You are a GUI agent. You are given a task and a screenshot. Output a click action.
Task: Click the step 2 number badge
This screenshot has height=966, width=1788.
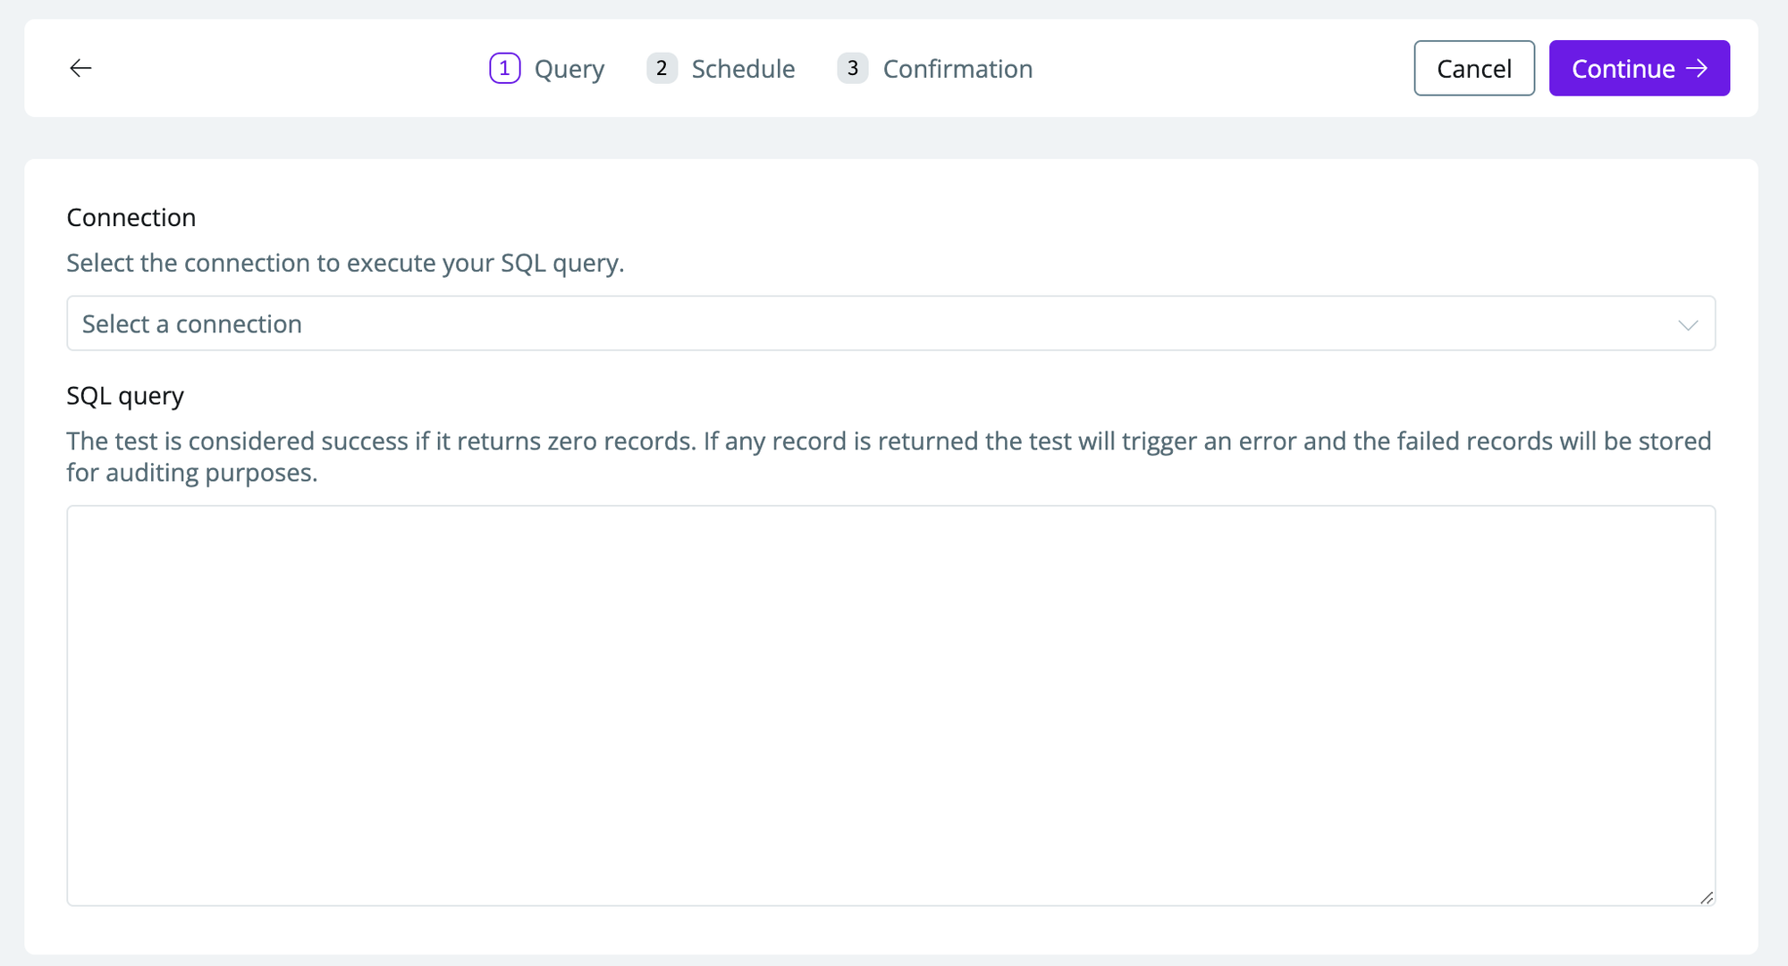tap(662, 68)
